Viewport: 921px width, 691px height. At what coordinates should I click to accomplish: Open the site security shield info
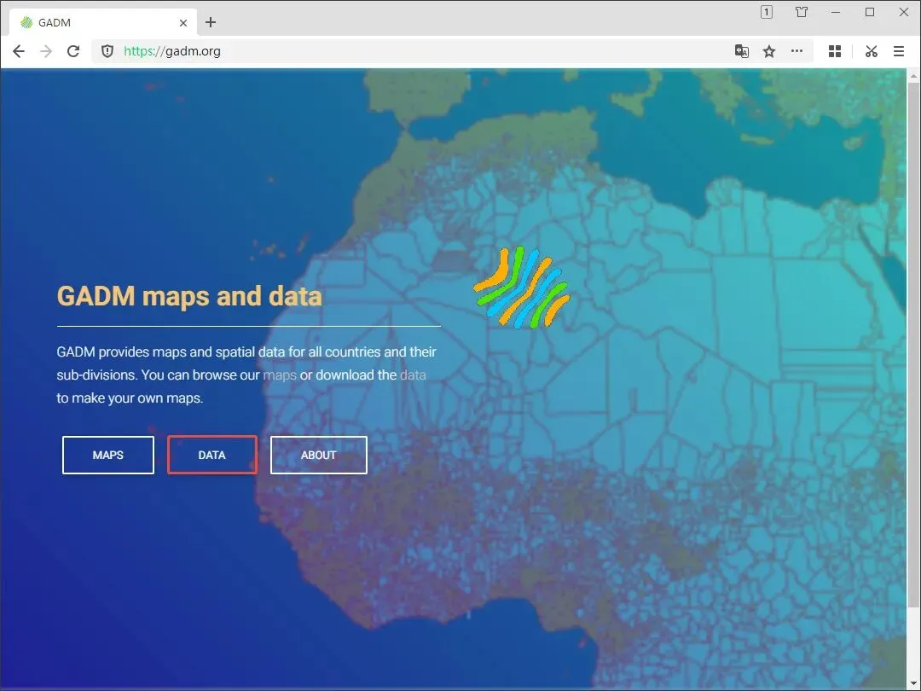(x=107, y=51)
